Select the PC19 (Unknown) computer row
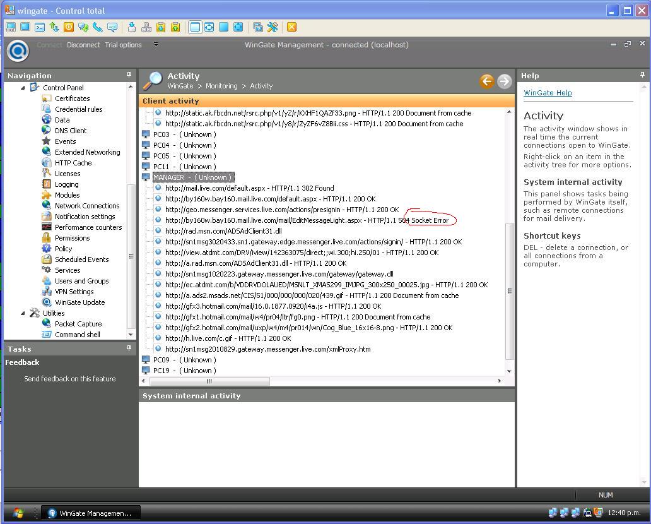Image resolution: width=651 pixels, height=524 pixels. coord(184,371)
